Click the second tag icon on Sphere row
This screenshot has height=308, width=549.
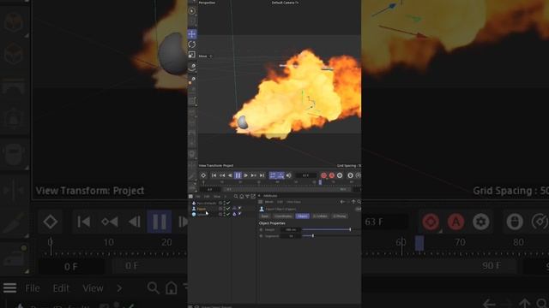tap(240, 214)
